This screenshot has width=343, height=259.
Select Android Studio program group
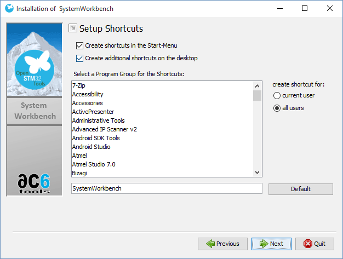tap(91, 147)
